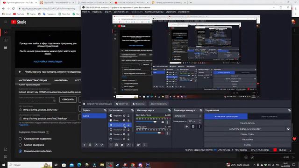This screenshot has height=168, width=299.
Task: Open the Док-панели menu in OBS
Action: pos(121,12)
